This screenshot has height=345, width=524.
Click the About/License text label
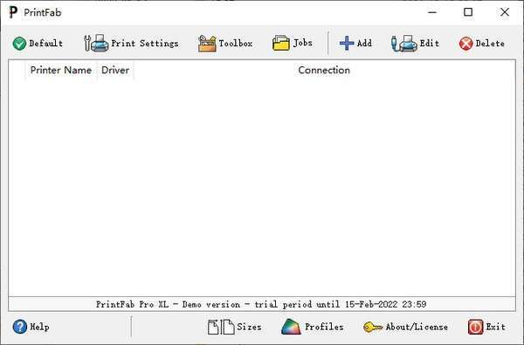point(417,327)
